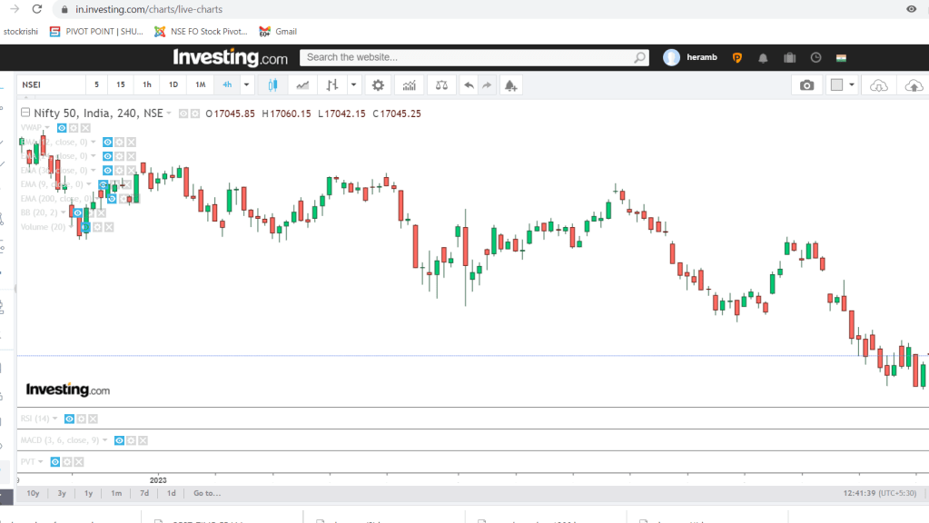929x523 pixels.
Task: Click the 'Go to...' date button
Action: pos(206,493)
